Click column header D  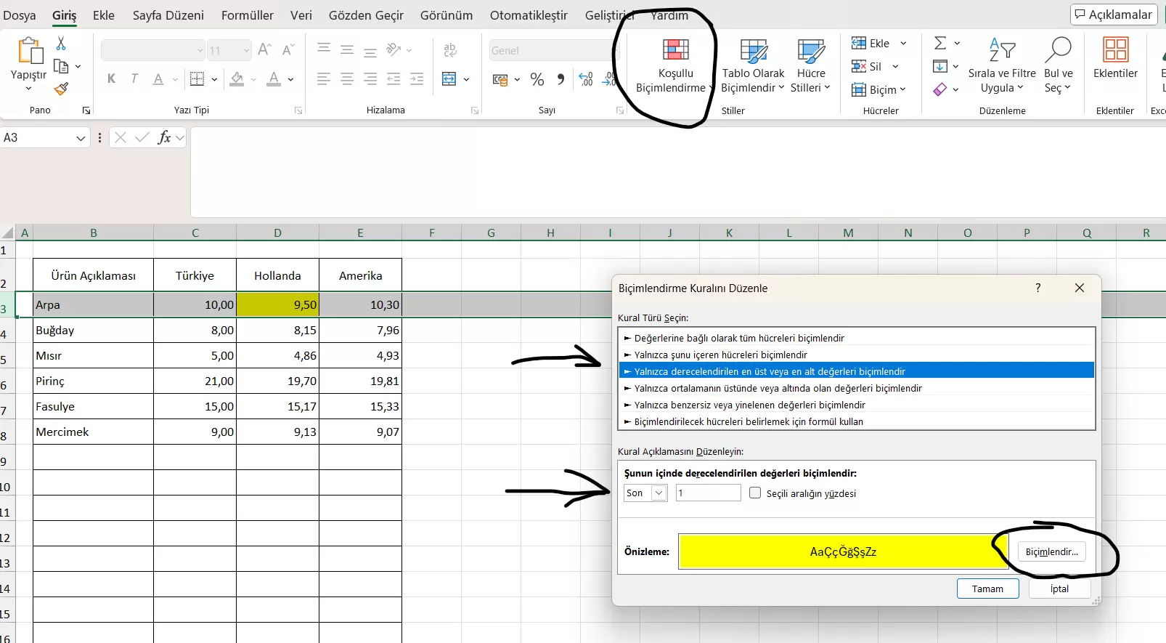[x=277, y=233]
